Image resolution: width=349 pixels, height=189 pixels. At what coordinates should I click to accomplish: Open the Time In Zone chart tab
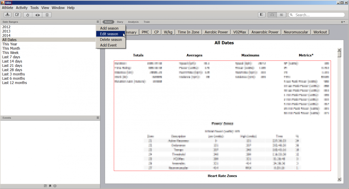188,32
